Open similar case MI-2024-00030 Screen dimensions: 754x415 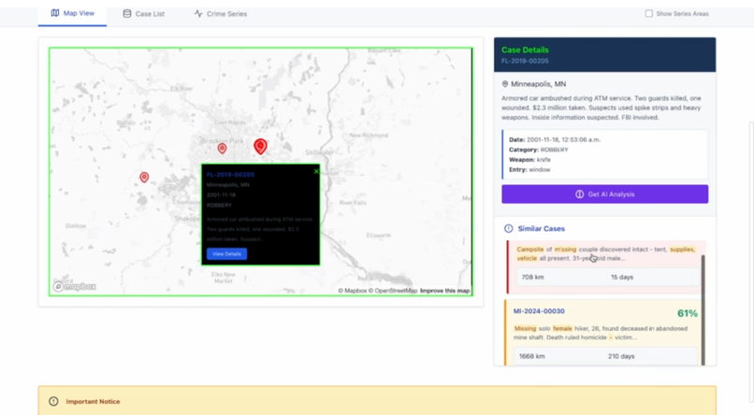click(x=539, y=311)
